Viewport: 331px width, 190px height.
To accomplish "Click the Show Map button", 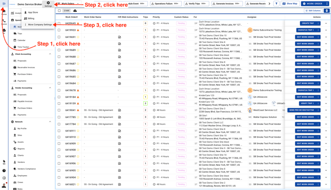I will click(290, 3).
